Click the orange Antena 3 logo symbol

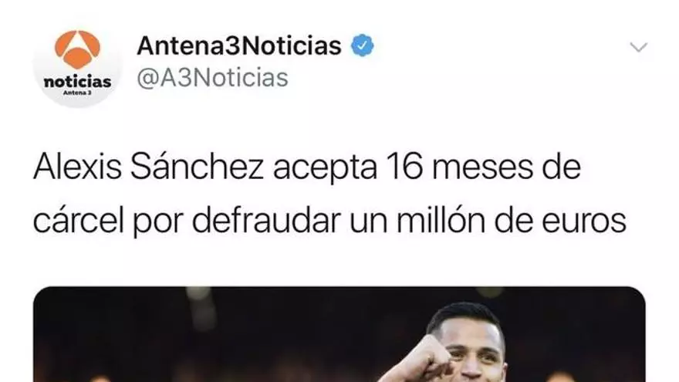pos(77,49)
